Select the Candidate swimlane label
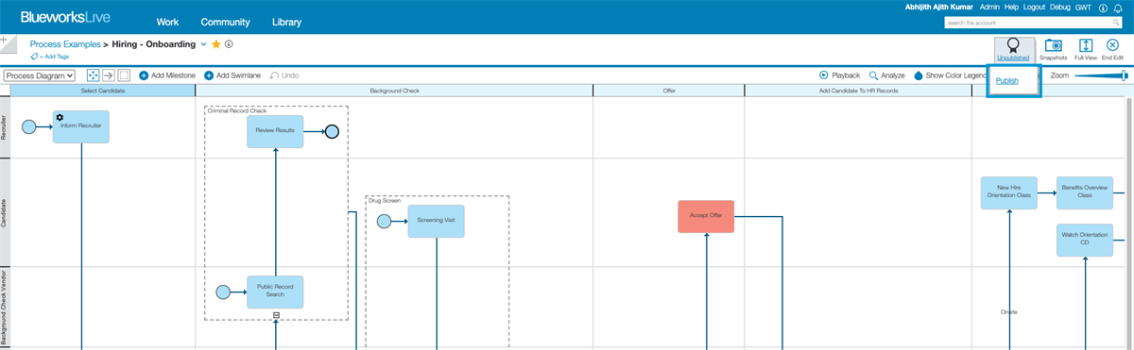Screen dimensions: 1134x350 (x=5, y=212)
